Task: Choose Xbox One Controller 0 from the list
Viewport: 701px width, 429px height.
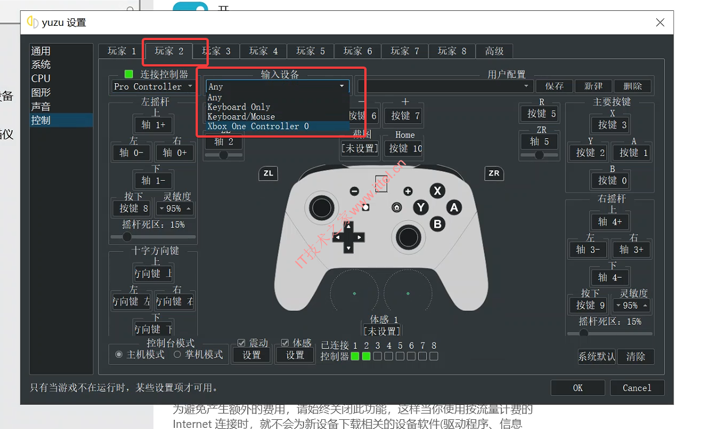Action: click(x=278, y=126)
